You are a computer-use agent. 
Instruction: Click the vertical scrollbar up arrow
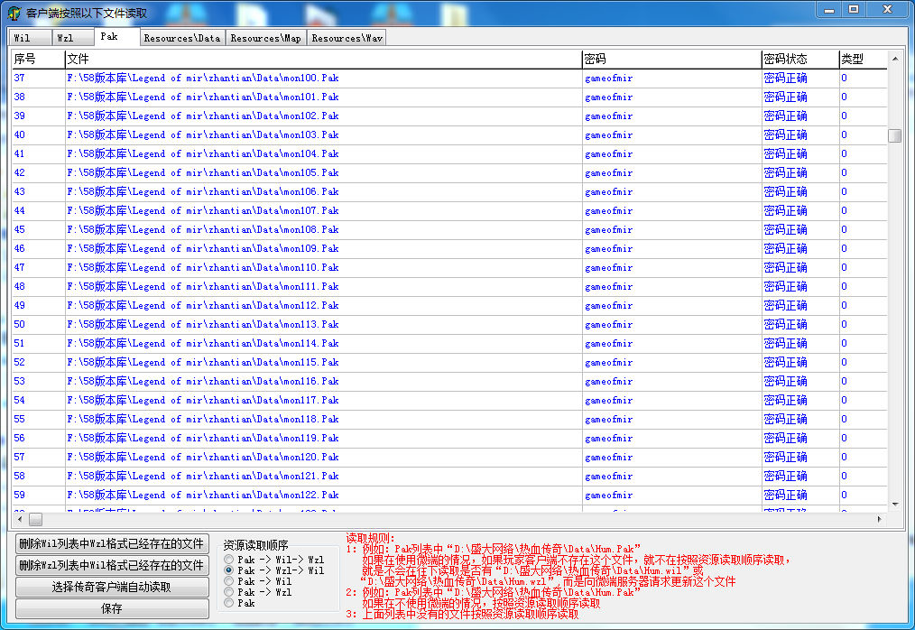point(894,60)
